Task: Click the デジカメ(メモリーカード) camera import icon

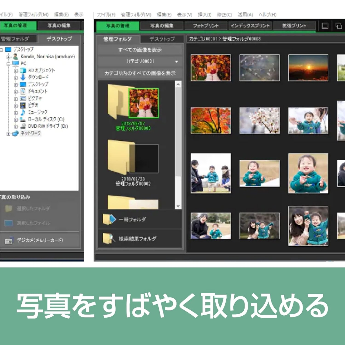Action: (9, 240)
